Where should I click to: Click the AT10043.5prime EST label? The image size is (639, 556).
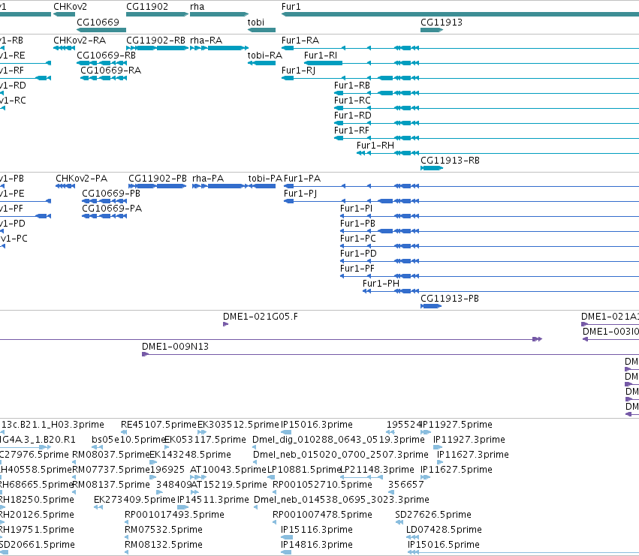tap(228, 470)
